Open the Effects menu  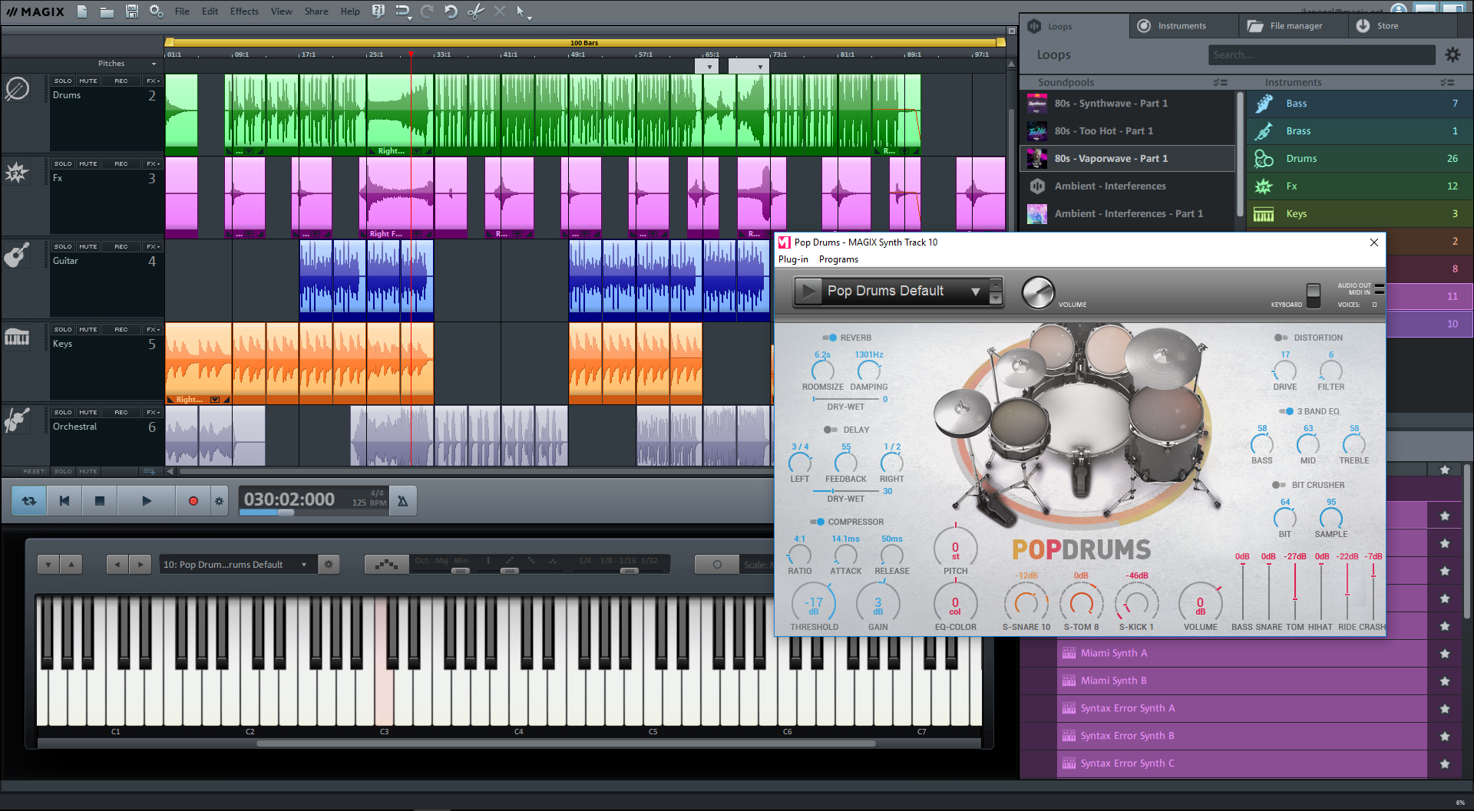coord(243,11)
